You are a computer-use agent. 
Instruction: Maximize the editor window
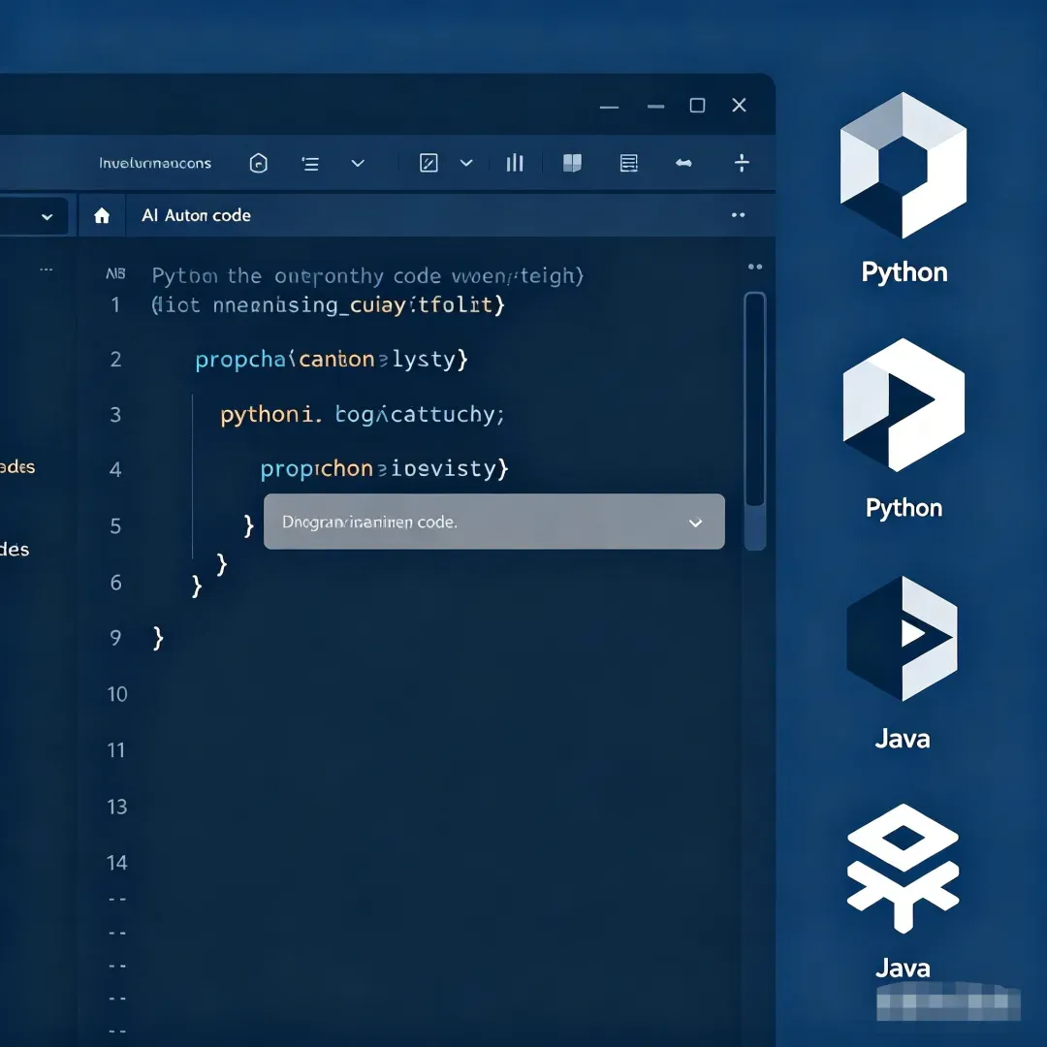pos(697,106)
